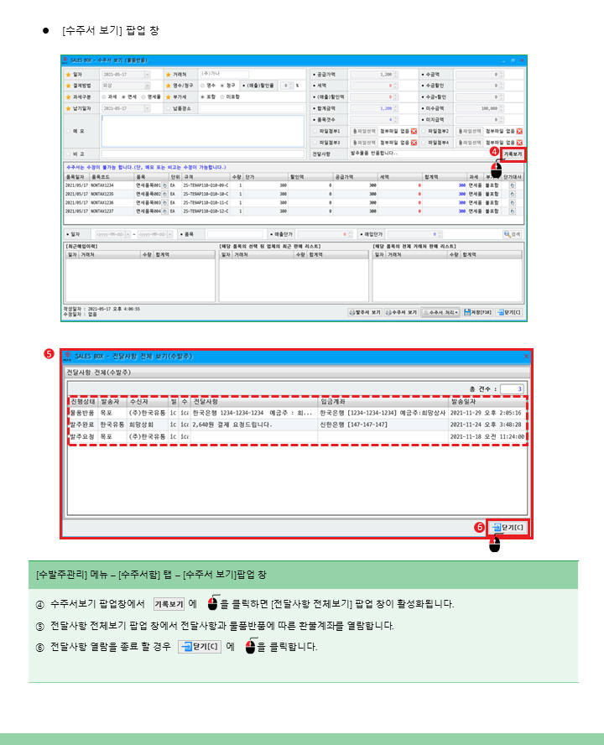
Task: Toggle the 비고 checkbox
Action: (x=69, y=154)
